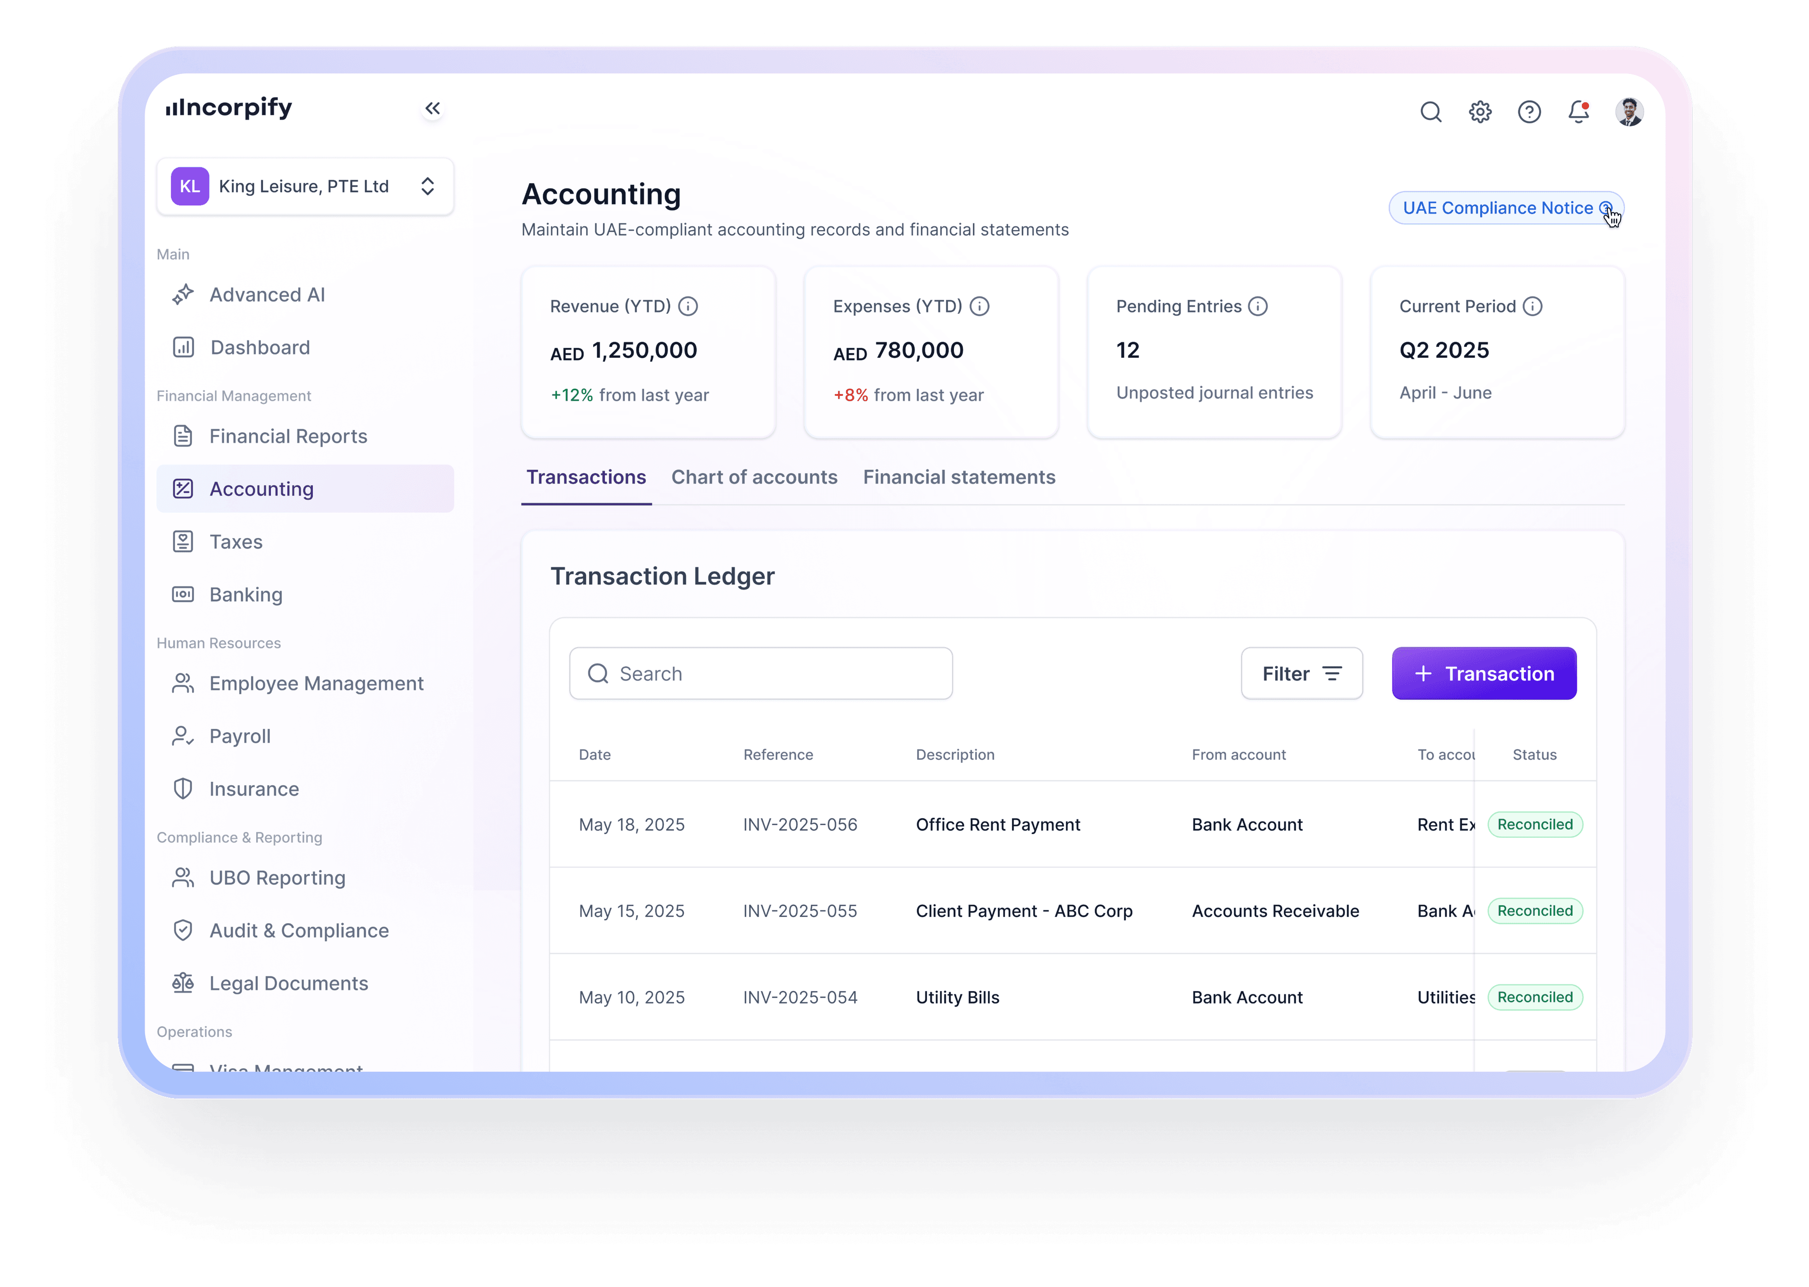Open settings via the gear icon
Viewport: 1809px width, 1287px height.
point(1480,112)
